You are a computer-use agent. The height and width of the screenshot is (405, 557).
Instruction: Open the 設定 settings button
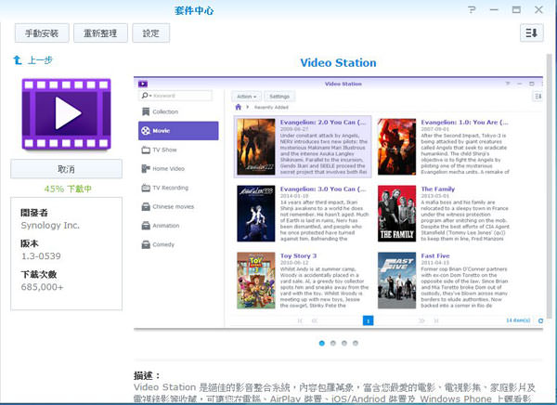[x=151, y=33]
